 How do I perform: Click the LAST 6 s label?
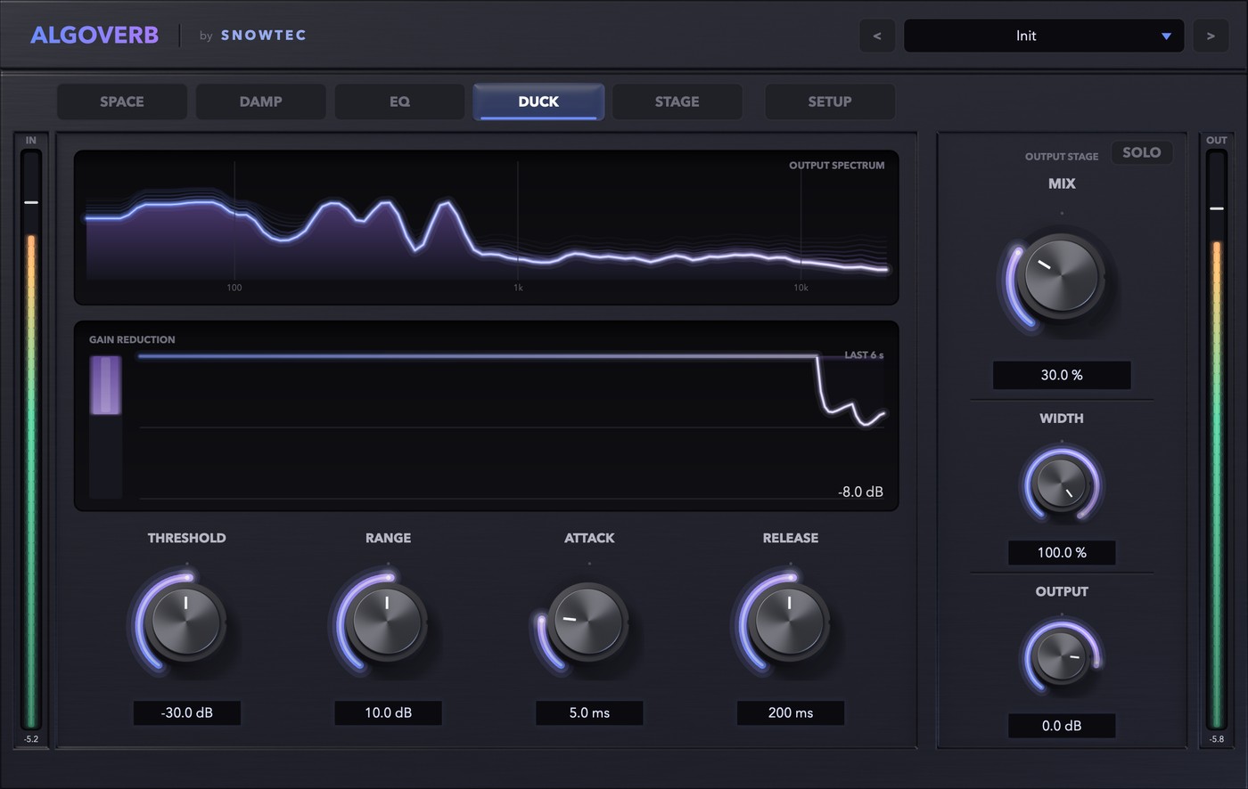pyautogui.click(x=864, y=355)
